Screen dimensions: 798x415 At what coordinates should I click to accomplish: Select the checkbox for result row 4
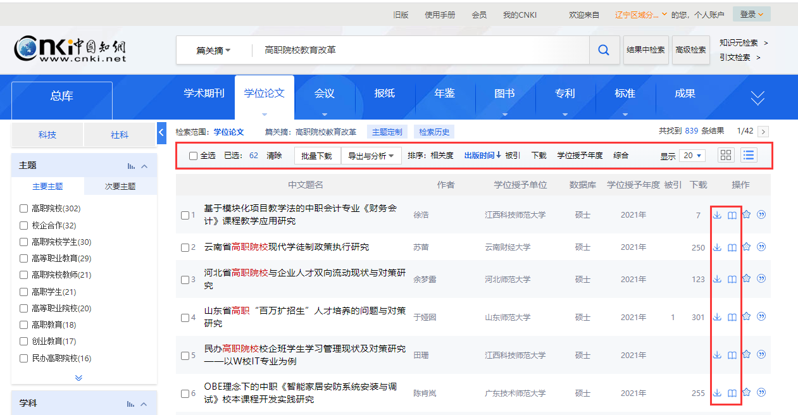(185, 318)
